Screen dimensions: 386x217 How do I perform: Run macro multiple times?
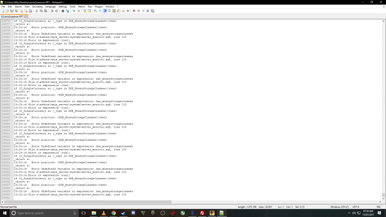click(148, 11)
